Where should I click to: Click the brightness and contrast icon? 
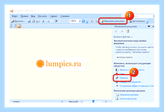tap(117, 70)
